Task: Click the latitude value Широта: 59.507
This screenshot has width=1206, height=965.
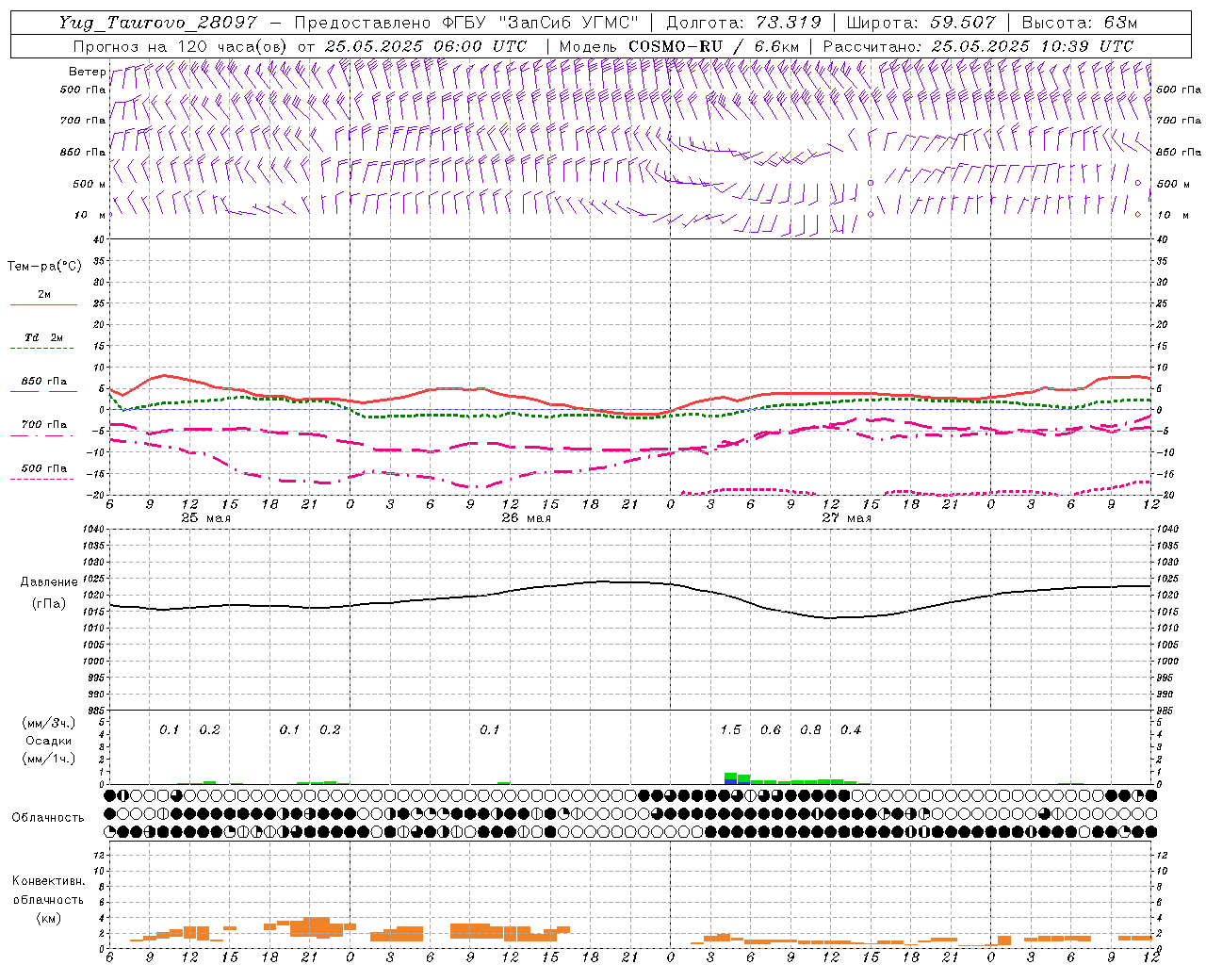Action: click(x=921, y=23)
